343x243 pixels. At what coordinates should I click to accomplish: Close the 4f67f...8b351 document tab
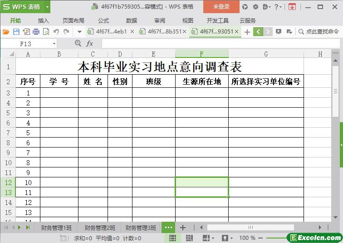point(184,32)
